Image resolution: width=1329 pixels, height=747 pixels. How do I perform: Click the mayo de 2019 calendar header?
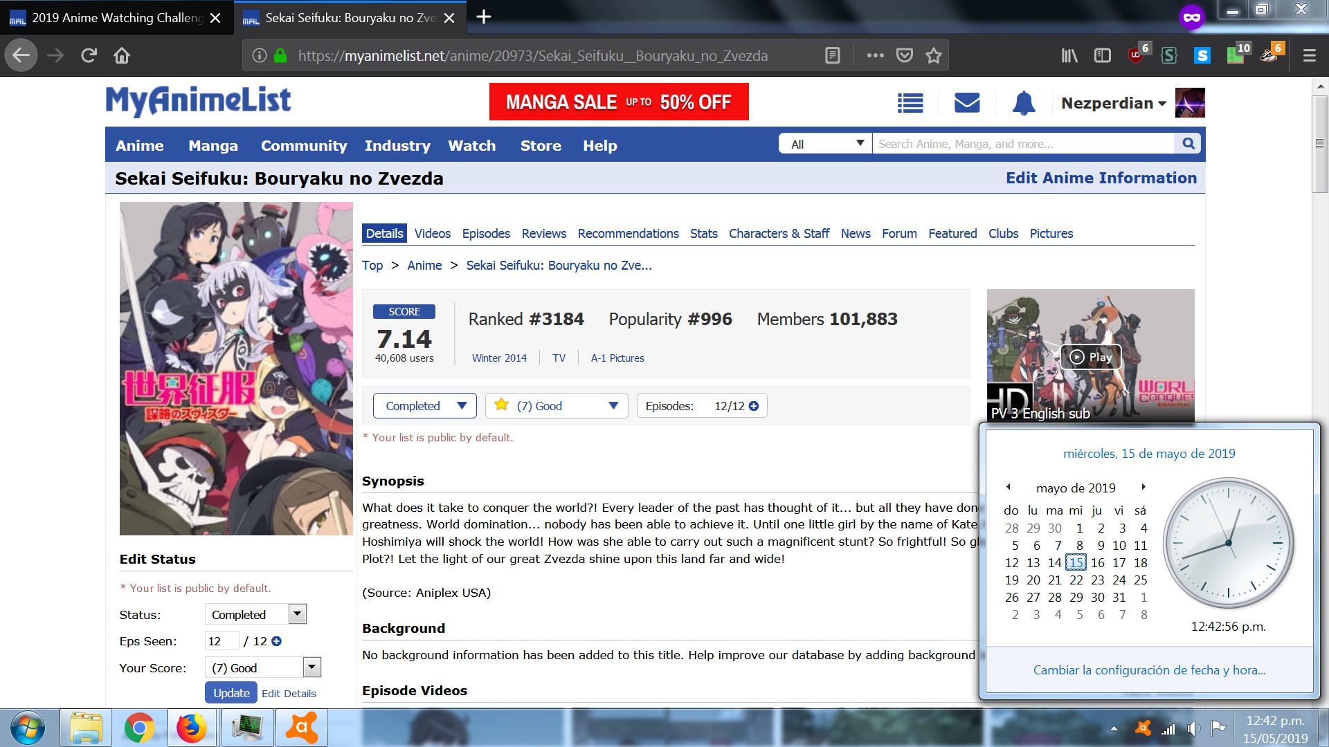(1076, 488)
